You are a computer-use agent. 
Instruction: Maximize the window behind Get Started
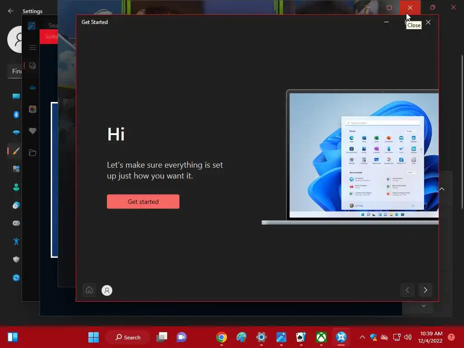click(389, 8)
